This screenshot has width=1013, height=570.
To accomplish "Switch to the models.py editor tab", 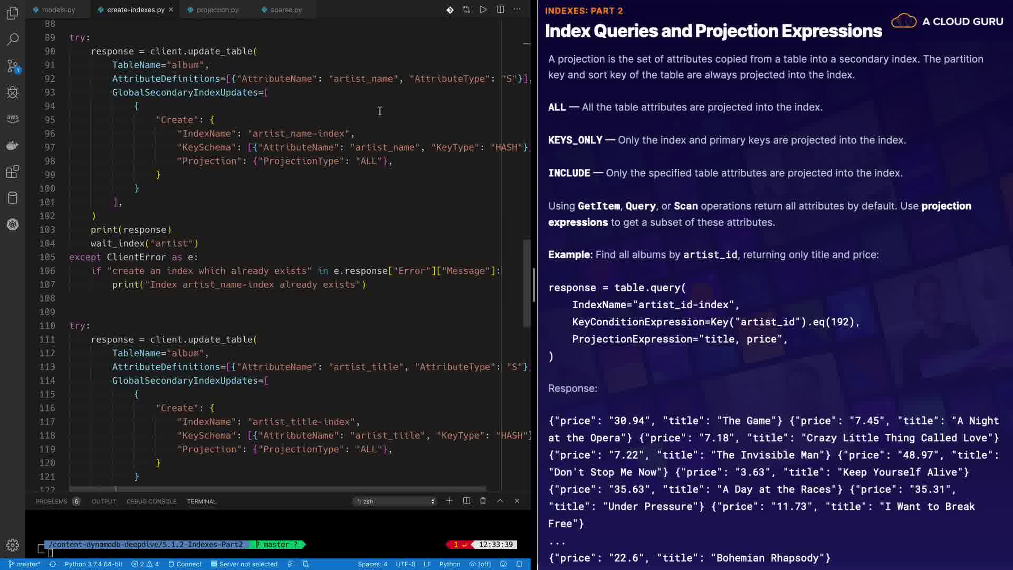I will 58,9.
